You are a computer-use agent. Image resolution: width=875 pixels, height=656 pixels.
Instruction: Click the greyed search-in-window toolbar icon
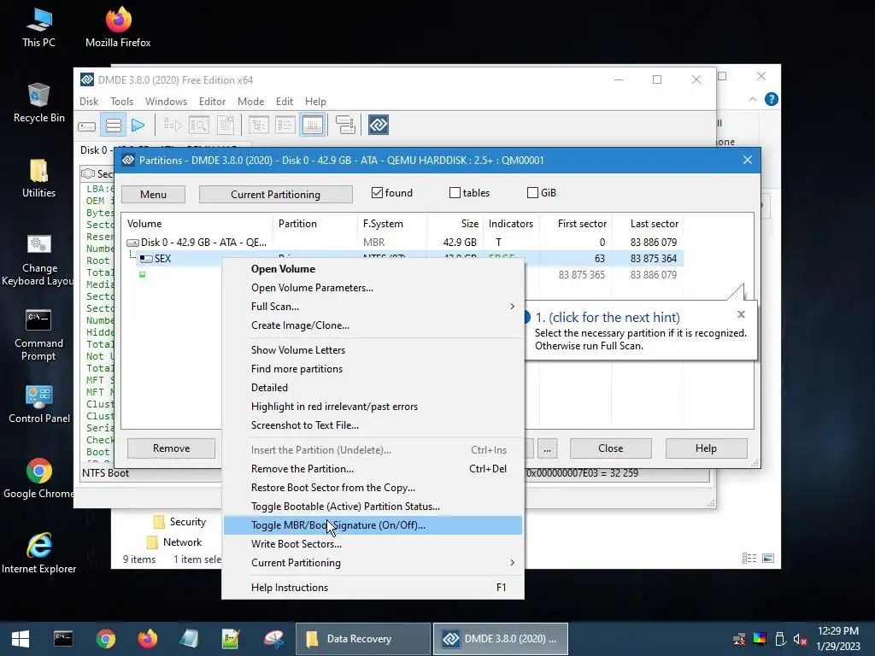point(198,126)
